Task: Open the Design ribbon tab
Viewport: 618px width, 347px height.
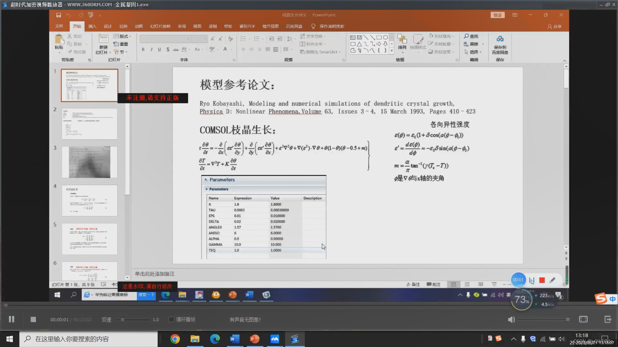Action: pos(108,26)
